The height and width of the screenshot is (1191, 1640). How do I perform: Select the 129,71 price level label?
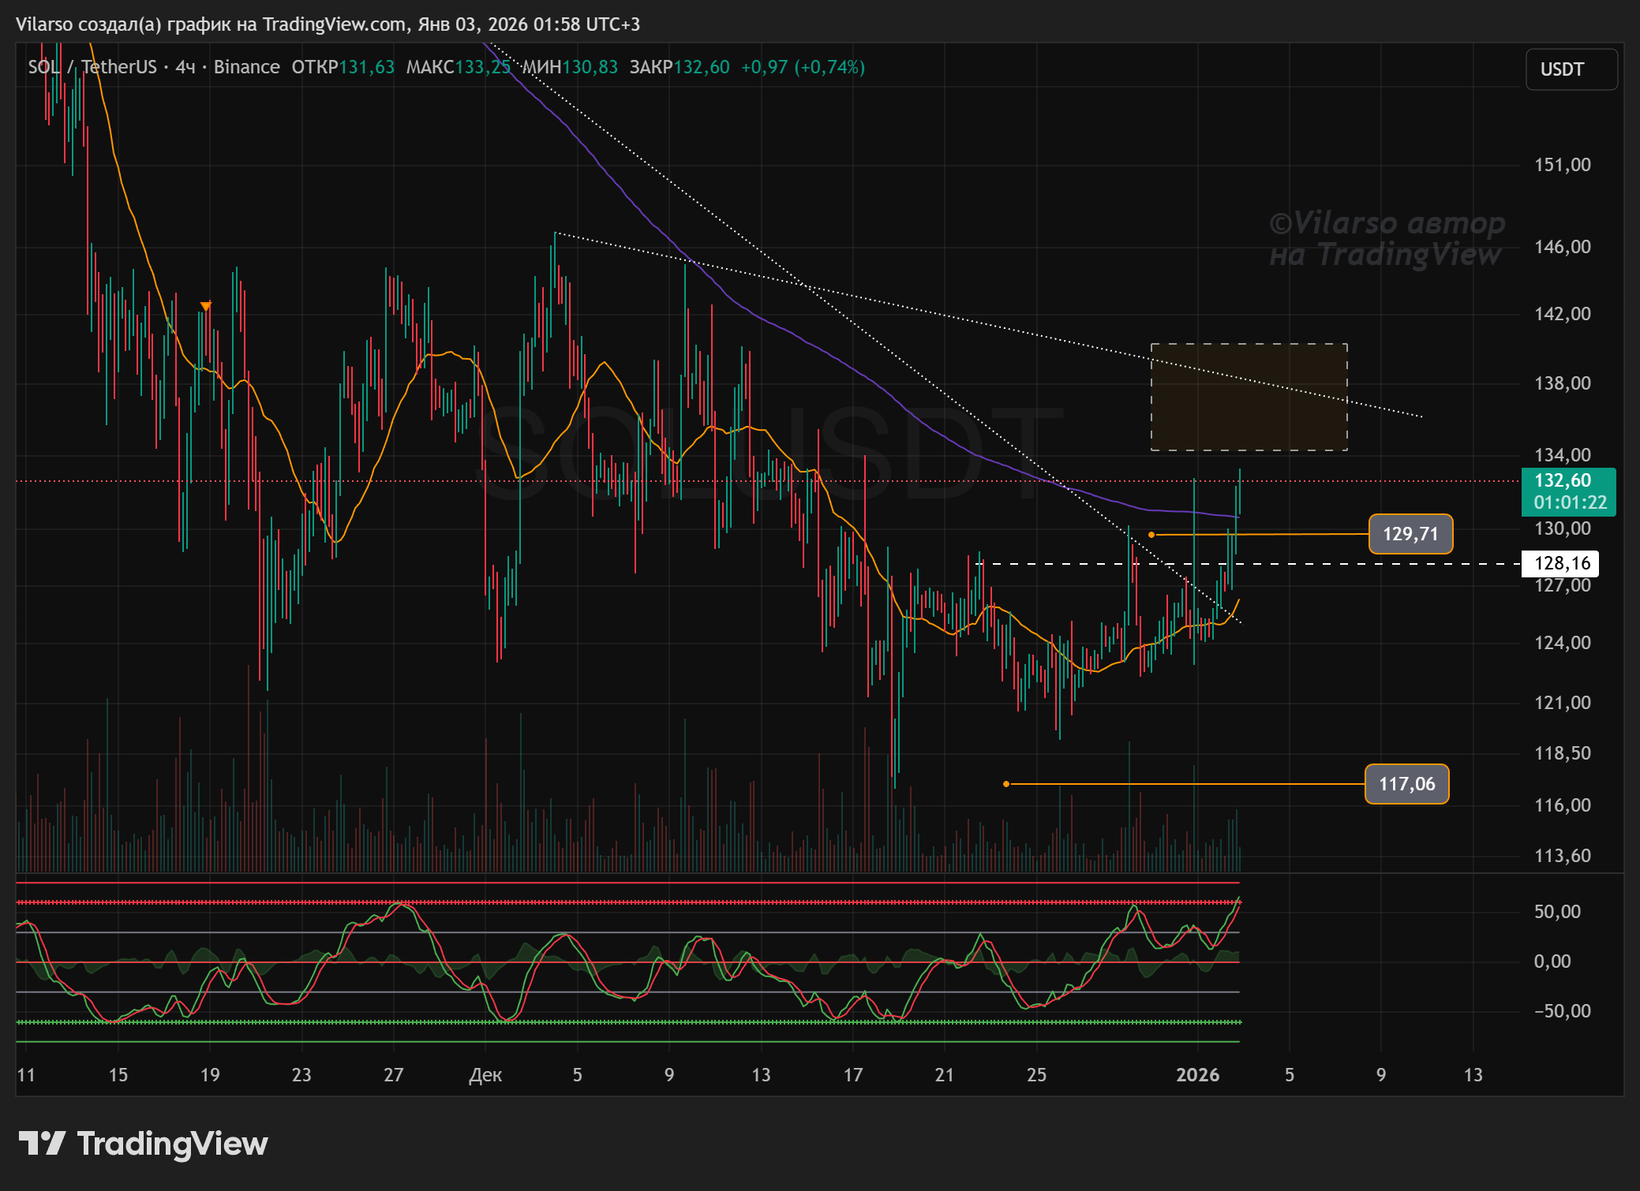pos(1410,534)
